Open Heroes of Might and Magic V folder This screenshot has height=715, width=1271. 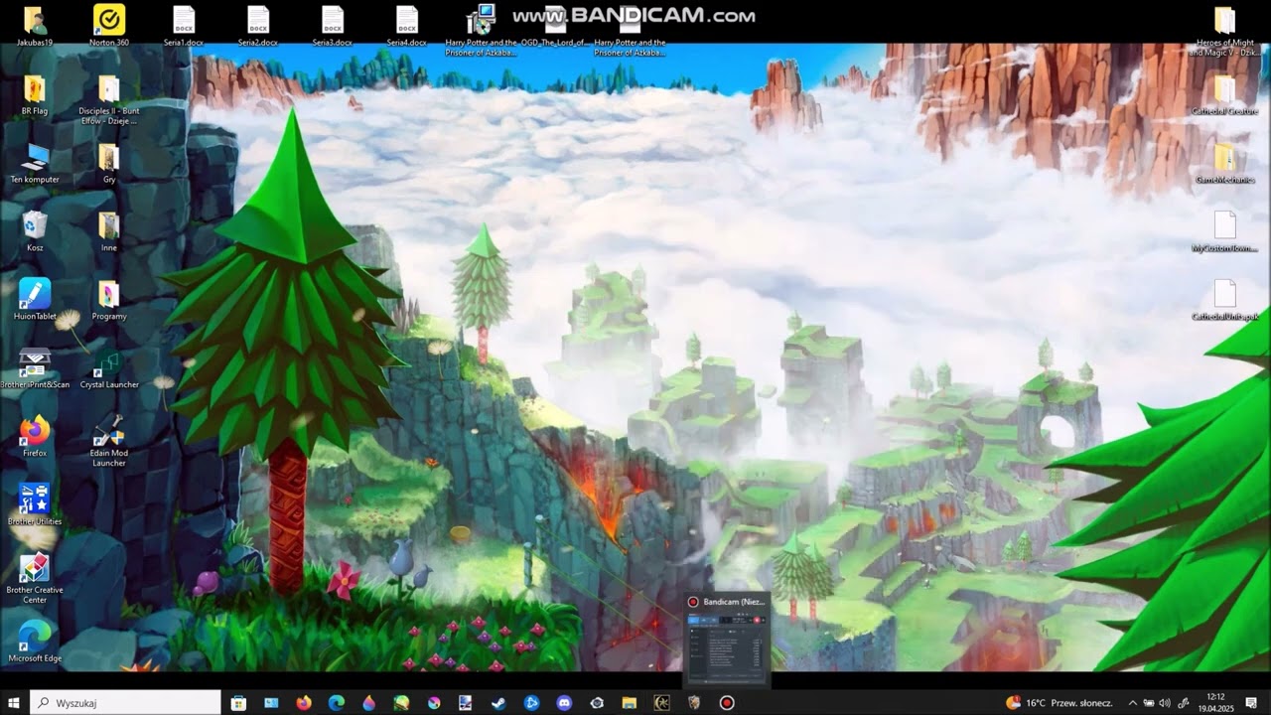[1224, 32]
